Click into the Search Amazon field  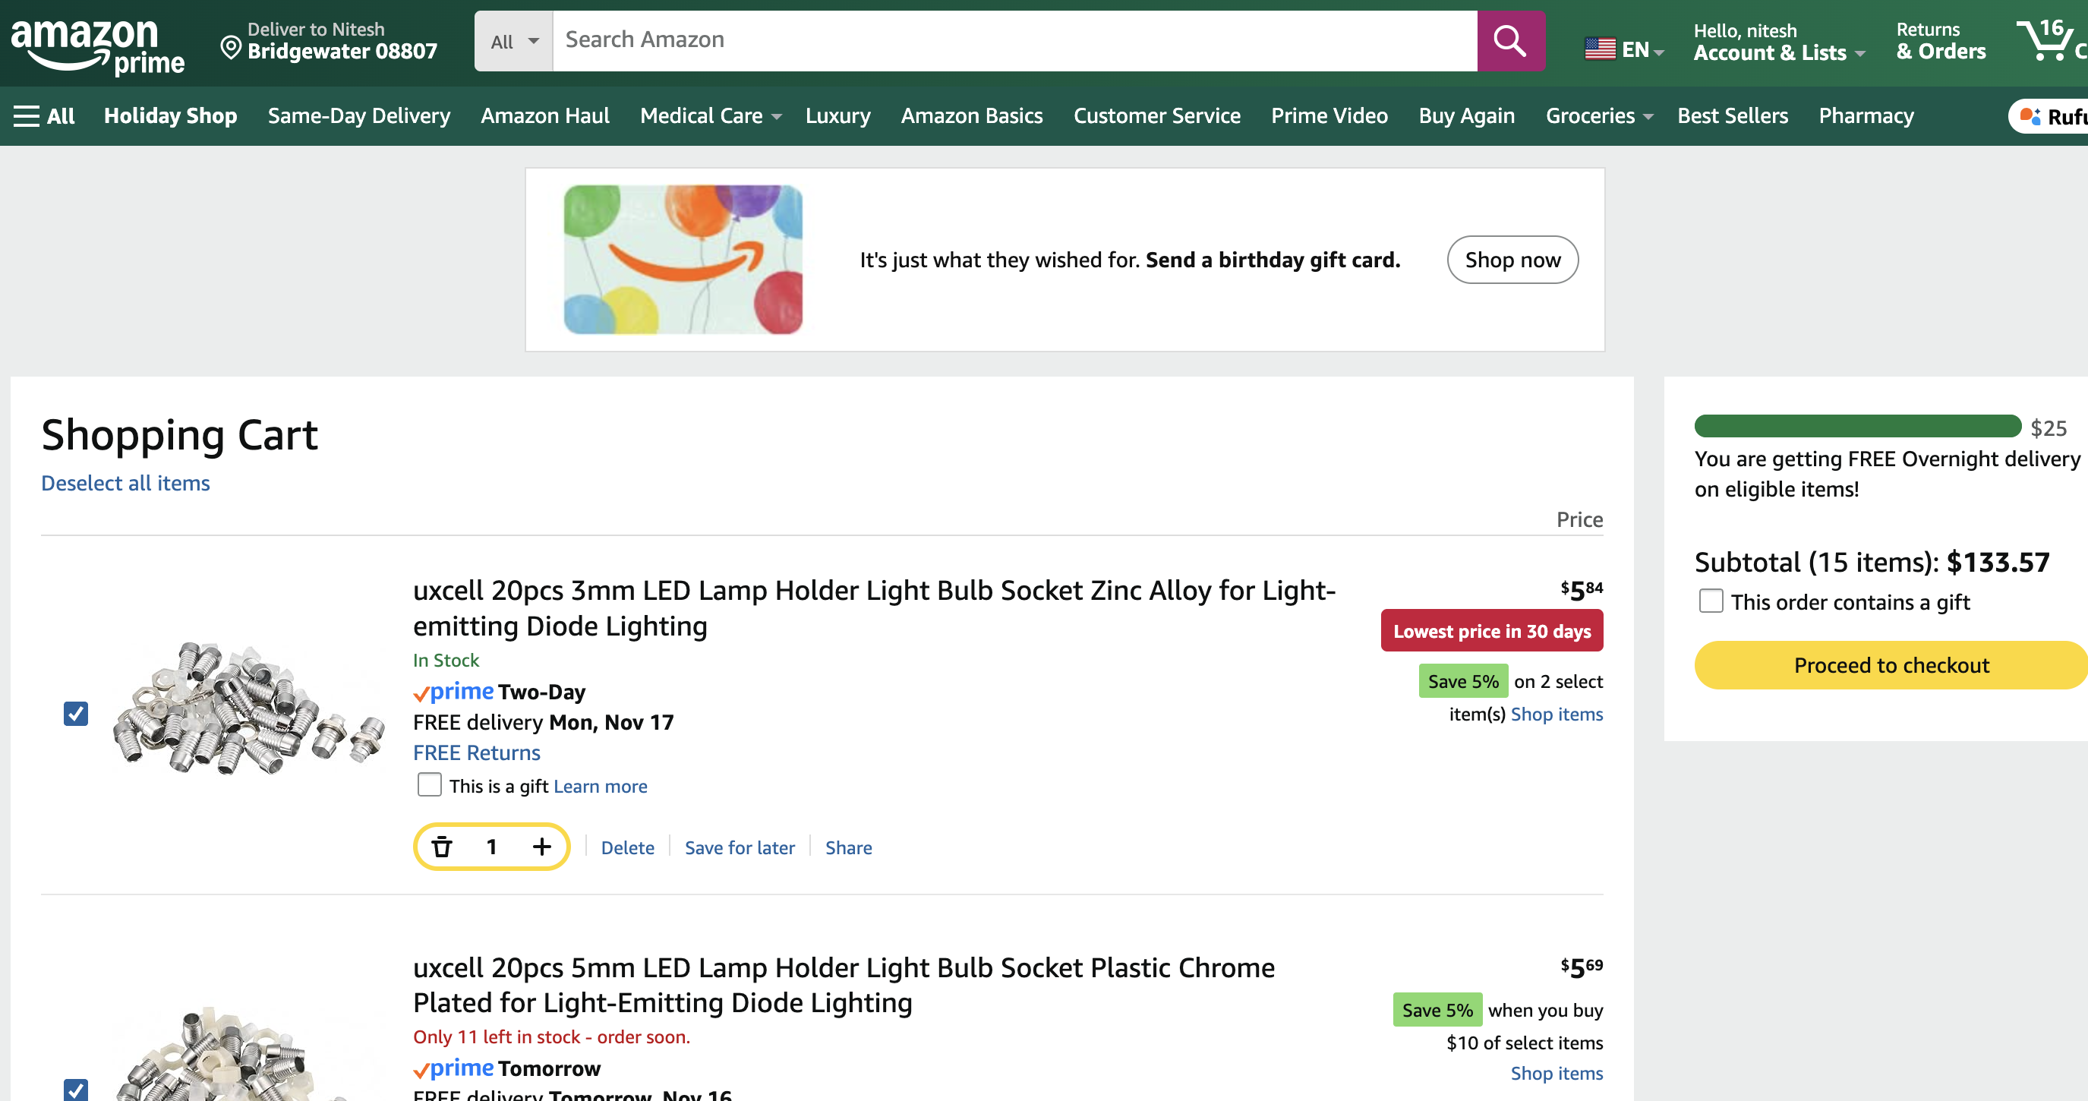[x=1013, y=39]
